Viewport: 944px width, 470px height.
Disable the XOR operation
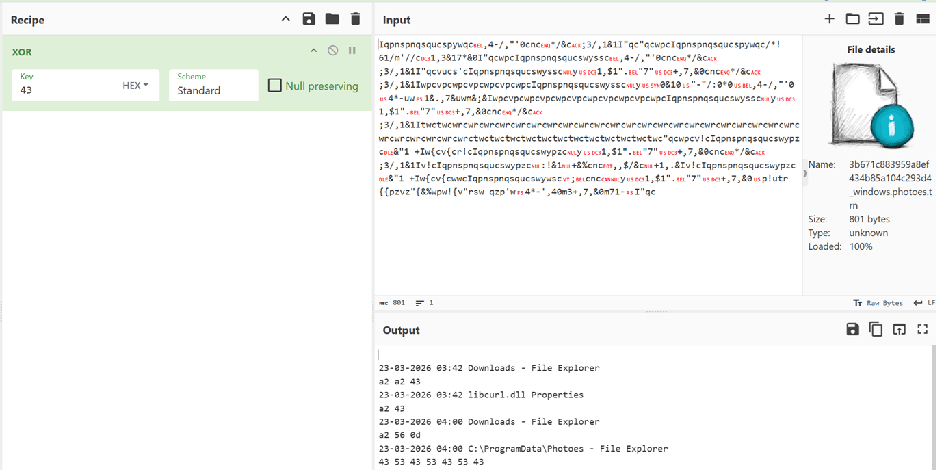click(x=332, y=50)
